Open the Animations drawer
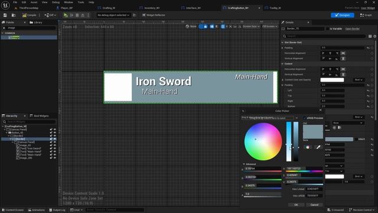The height and width of the screenshot is (213, 378). point(37,210)
